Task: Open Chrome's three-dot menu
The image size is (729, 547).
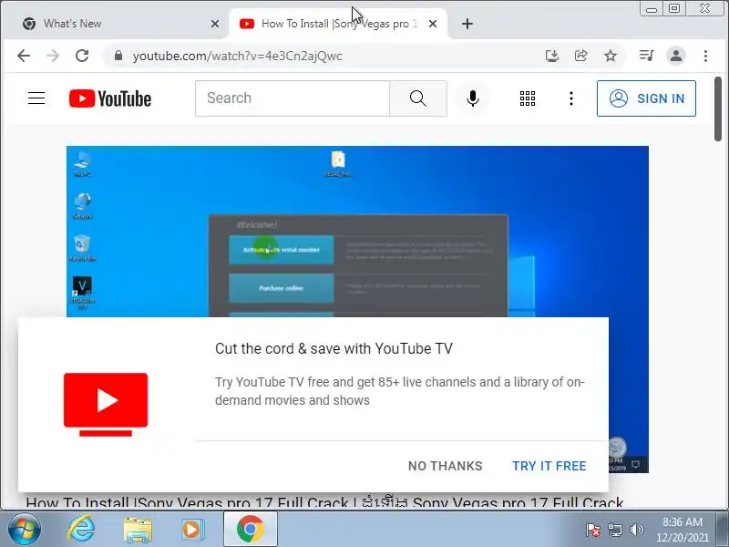Action: click(x=705, y=56)
